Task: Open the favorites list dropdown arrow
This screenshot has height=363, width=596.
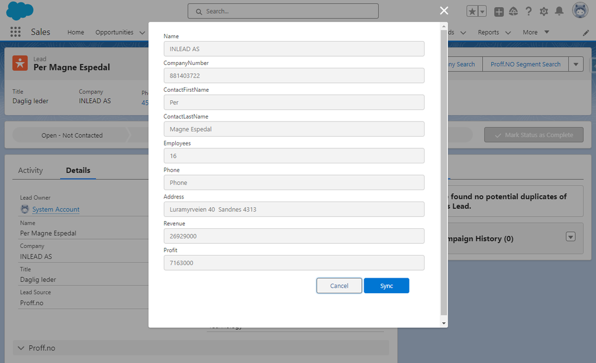Action: 482,11
